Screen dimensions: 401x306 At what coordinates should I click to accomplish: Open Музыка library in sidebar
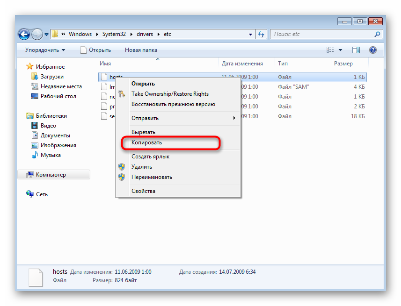point(50,155)
